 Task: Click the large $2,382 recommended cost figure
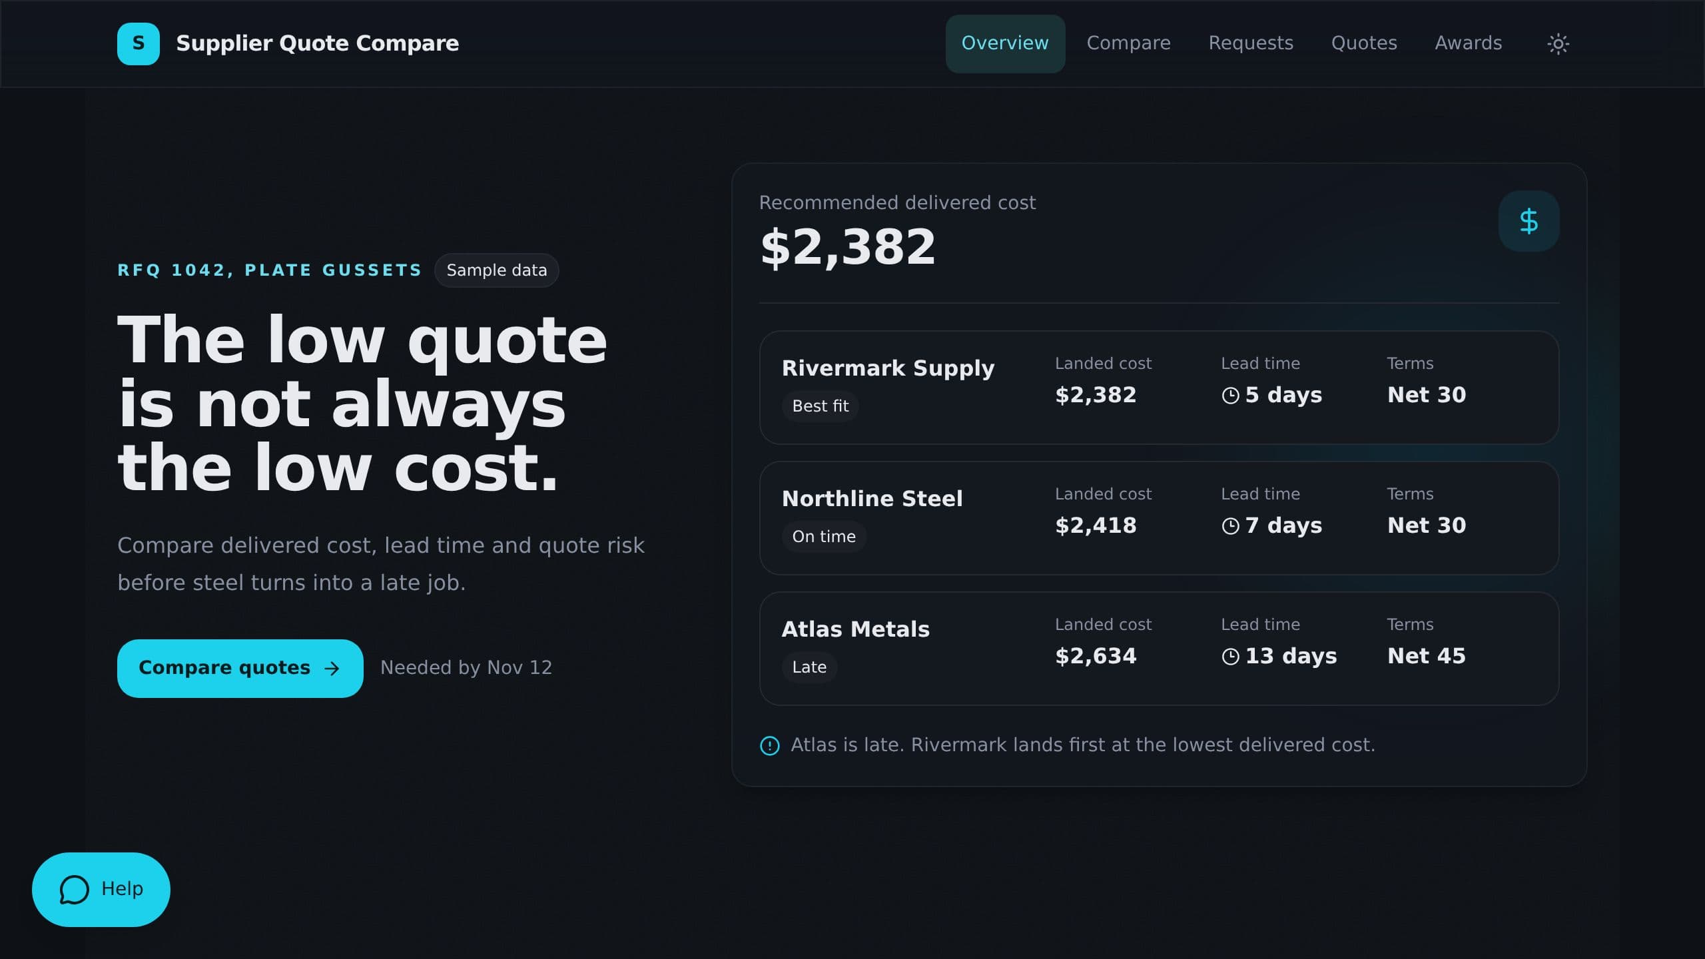pos(848,247)
